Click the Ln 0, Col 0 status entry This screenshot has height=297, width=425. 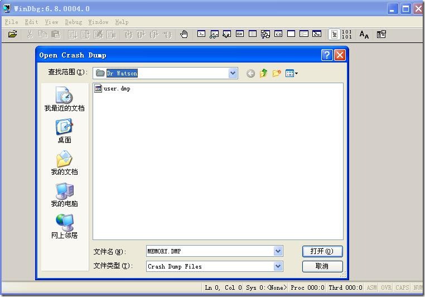(223, 288)
